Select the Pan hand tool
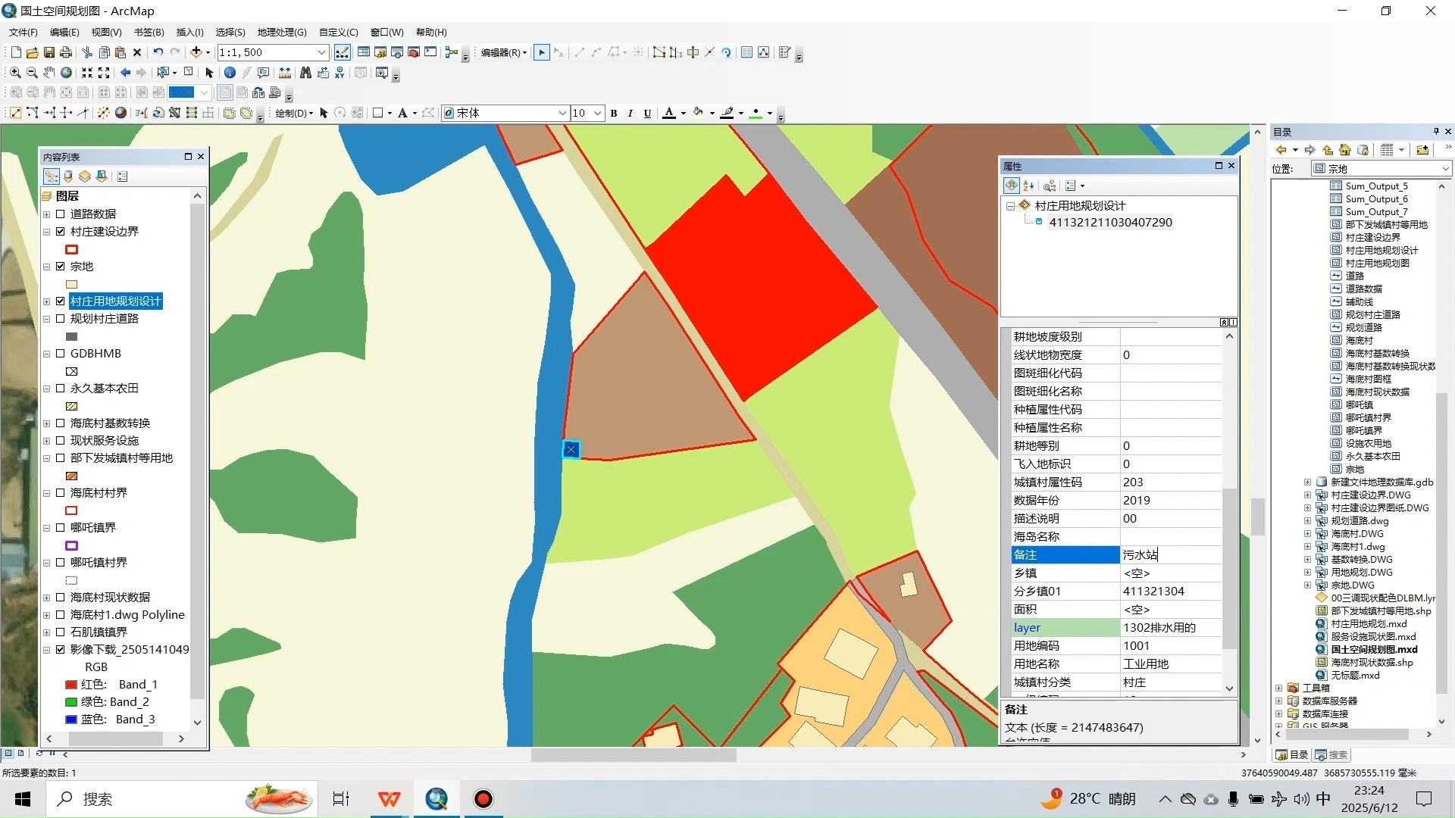1455x818 pixels. click(49, 73)
